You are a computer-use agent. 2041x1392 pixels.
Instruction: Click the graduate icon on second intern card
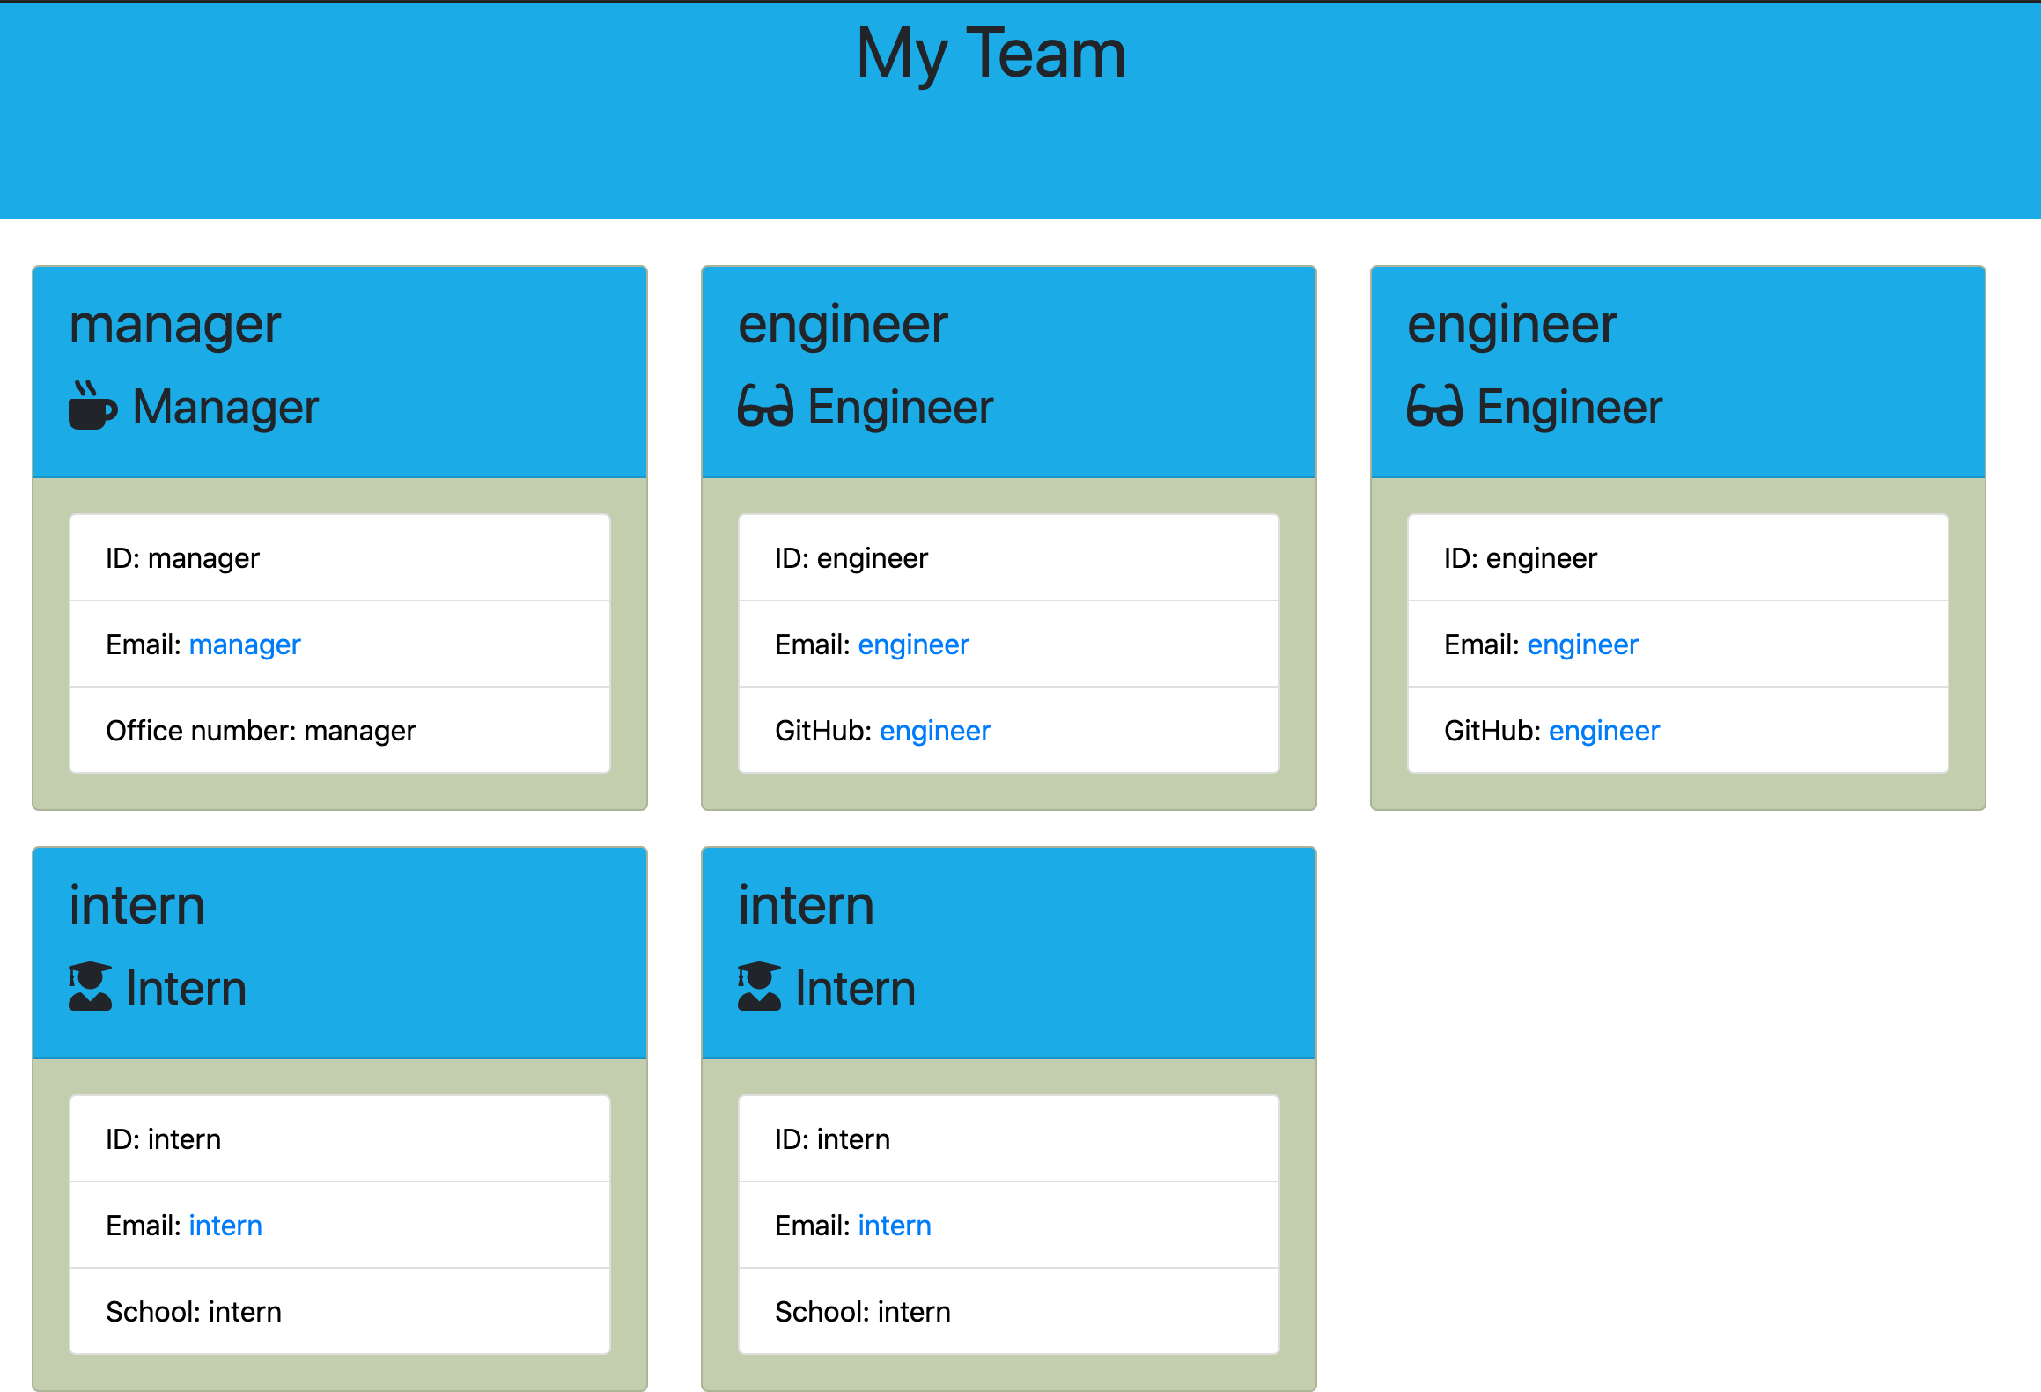click(759, 986)
